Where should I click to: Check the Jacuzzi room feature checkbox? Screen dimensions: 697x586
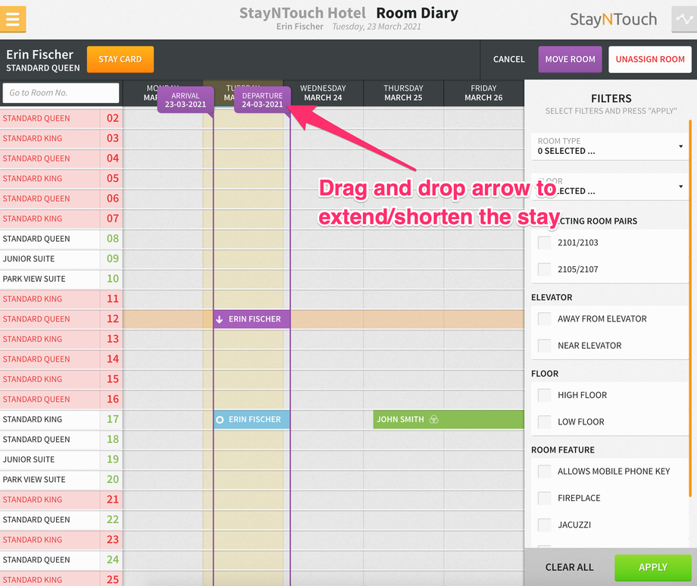tap(542, 525)
